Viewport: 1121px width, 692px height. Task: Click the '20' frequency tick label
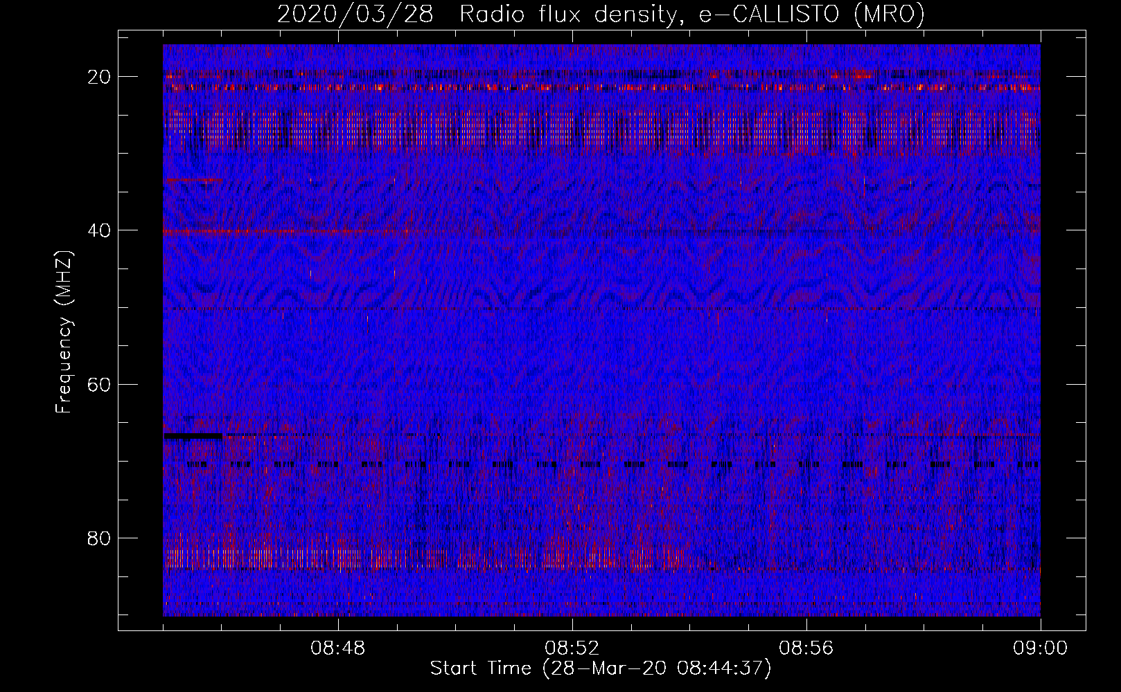tap(100, 77)
